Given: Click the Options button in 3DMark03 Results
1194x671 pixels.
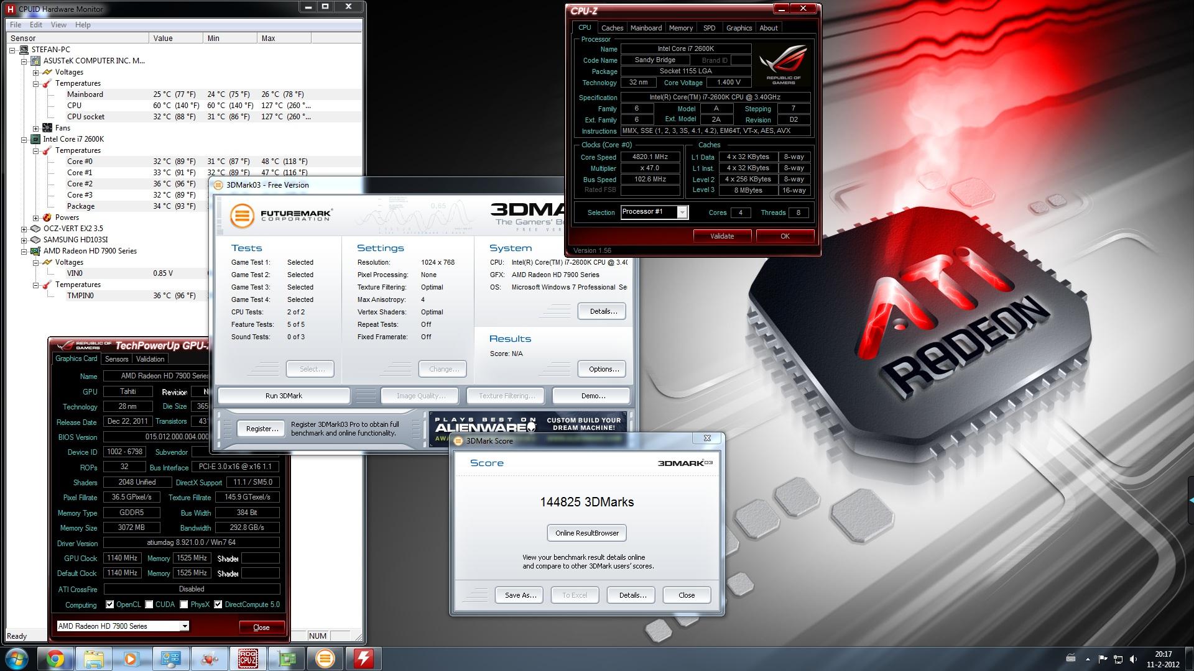Looking at the screenshot, I should (x=603, y=369).
